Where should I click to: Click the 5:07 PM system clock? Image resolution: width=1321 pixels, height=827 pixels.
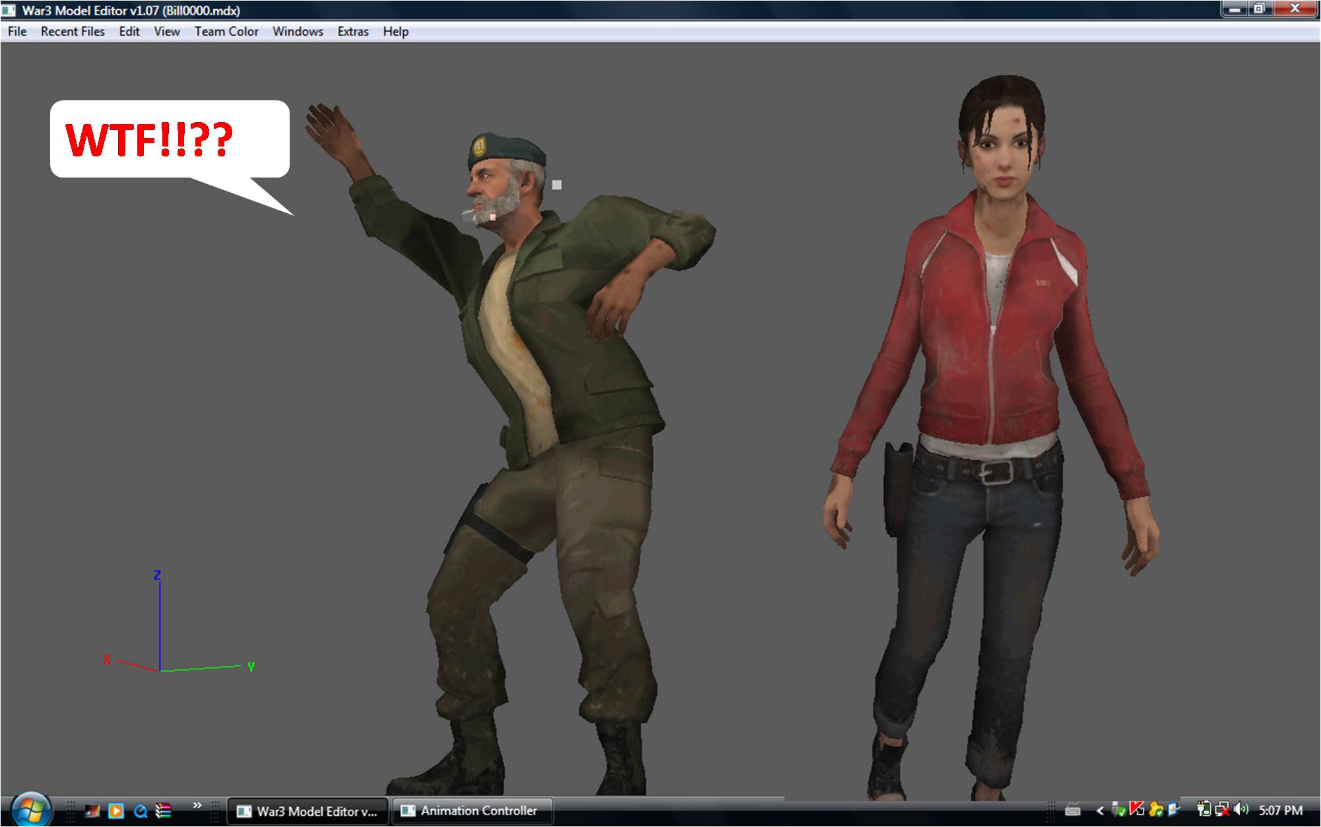pyautogui.click(x=1281, y=810)
